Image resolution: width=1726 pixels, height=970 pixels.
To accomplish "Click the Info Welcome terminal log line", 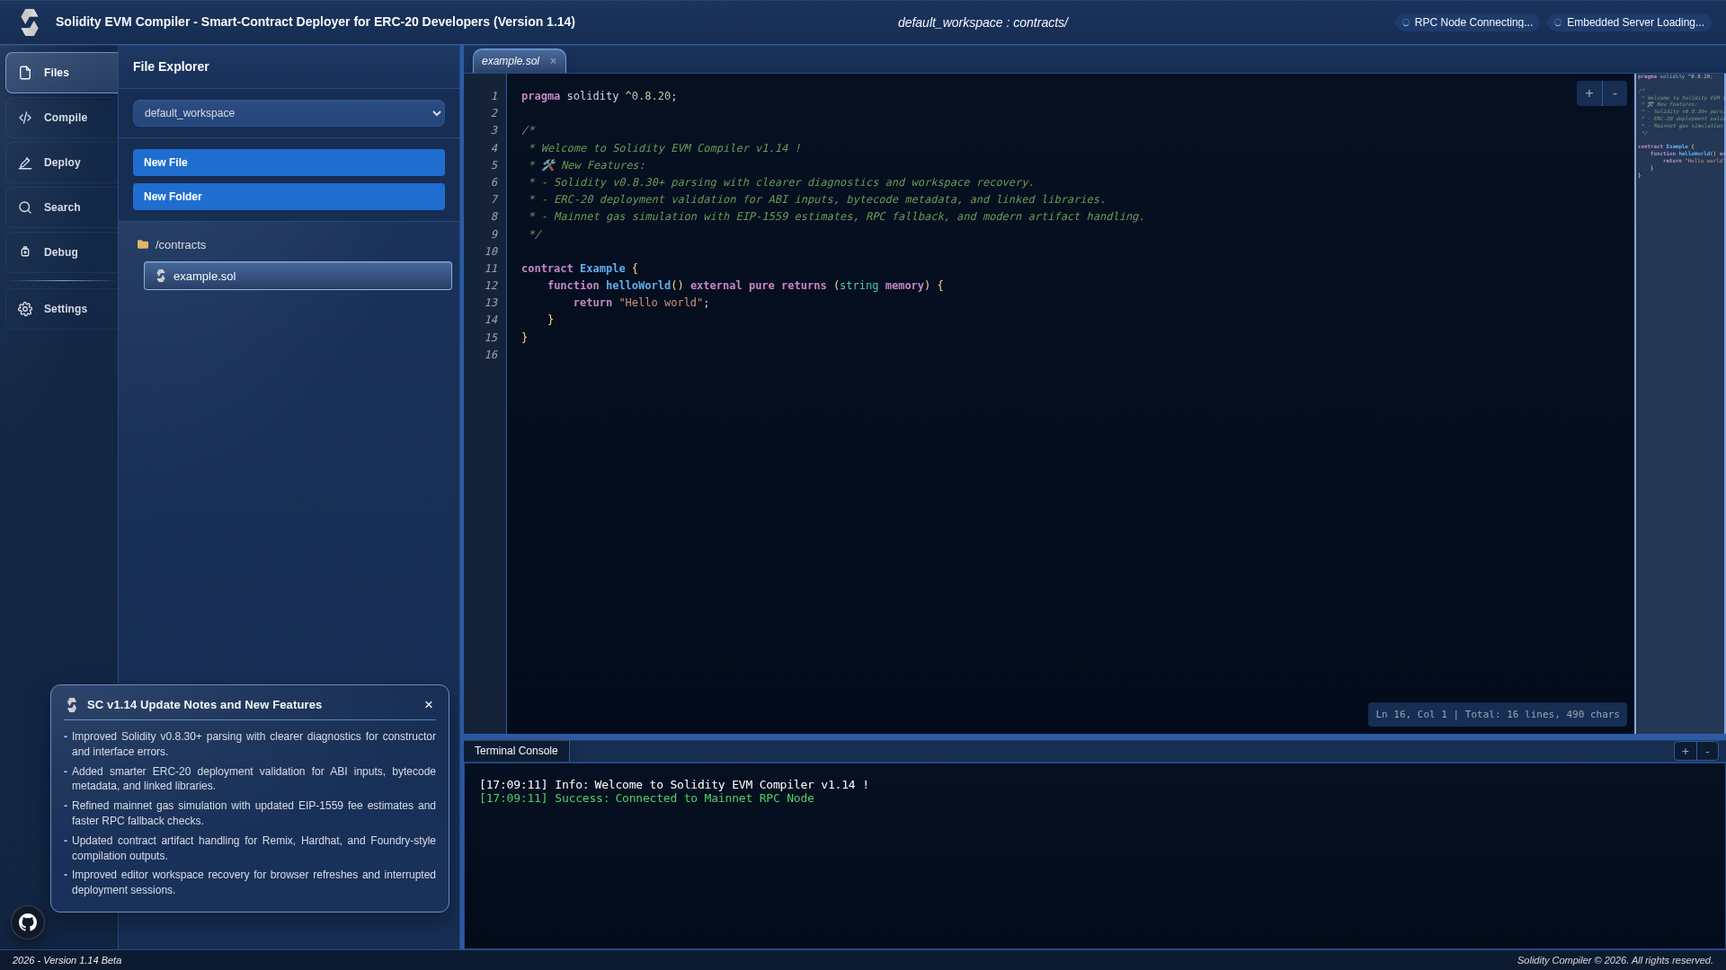I will [674, 785].
